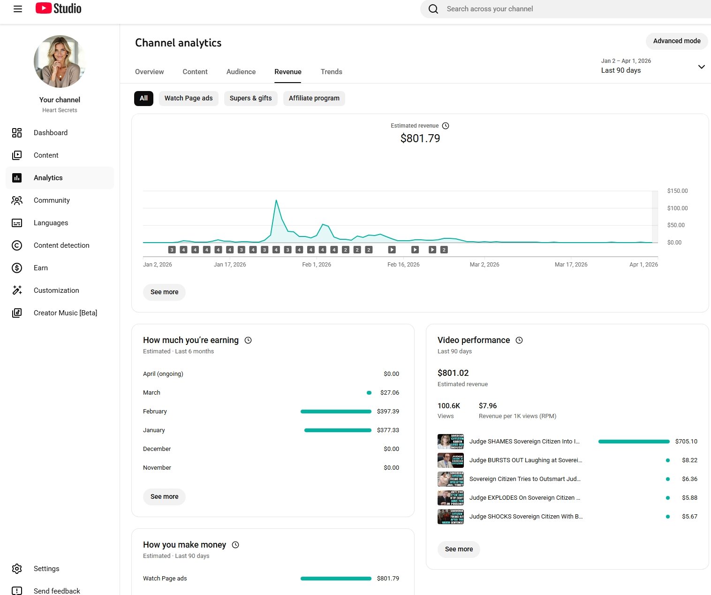Screen dimensions: 711x595
Task: Open Dashboard from the sidebar
Action: (51, 133)
